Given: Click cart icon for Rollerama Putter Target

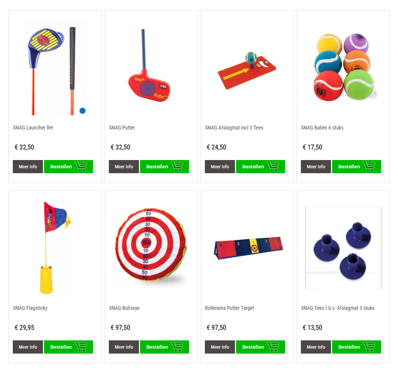Looking at the screenshot, I should coord(273,347).
